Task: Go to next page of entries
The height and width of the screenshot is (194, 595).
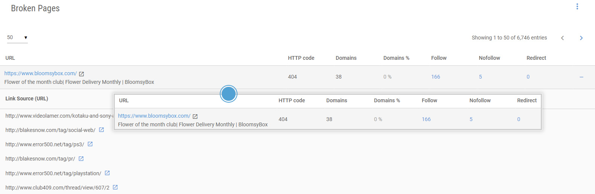Action: click(581, 38)
